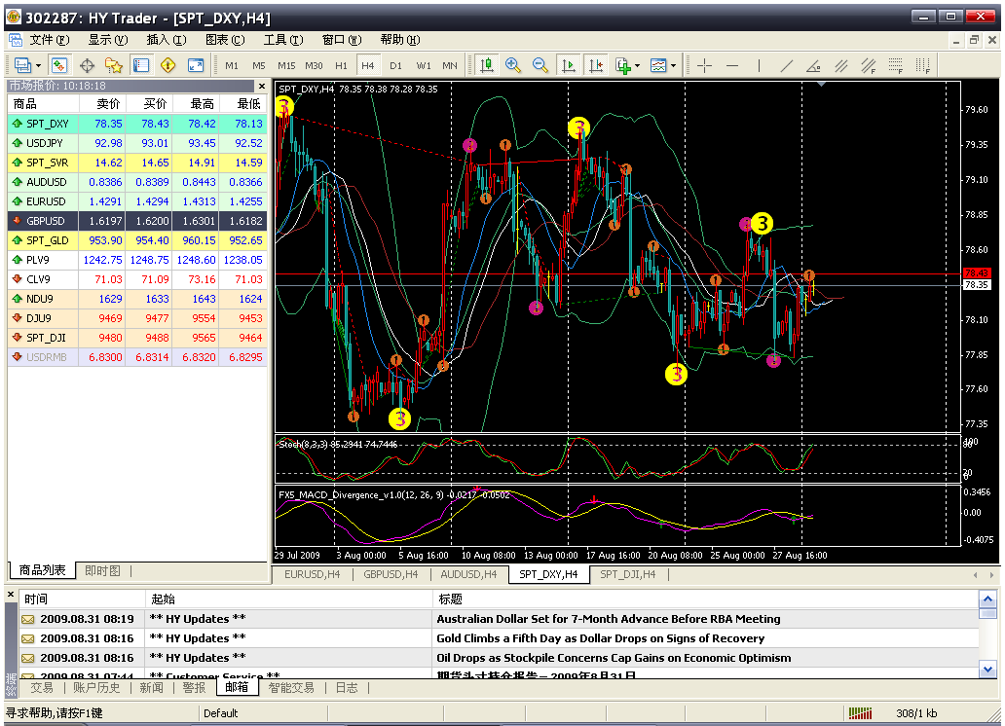This screenshot has width=1005, height=726.
Task: Click the chart price scale axis
Action: (979, 256)
